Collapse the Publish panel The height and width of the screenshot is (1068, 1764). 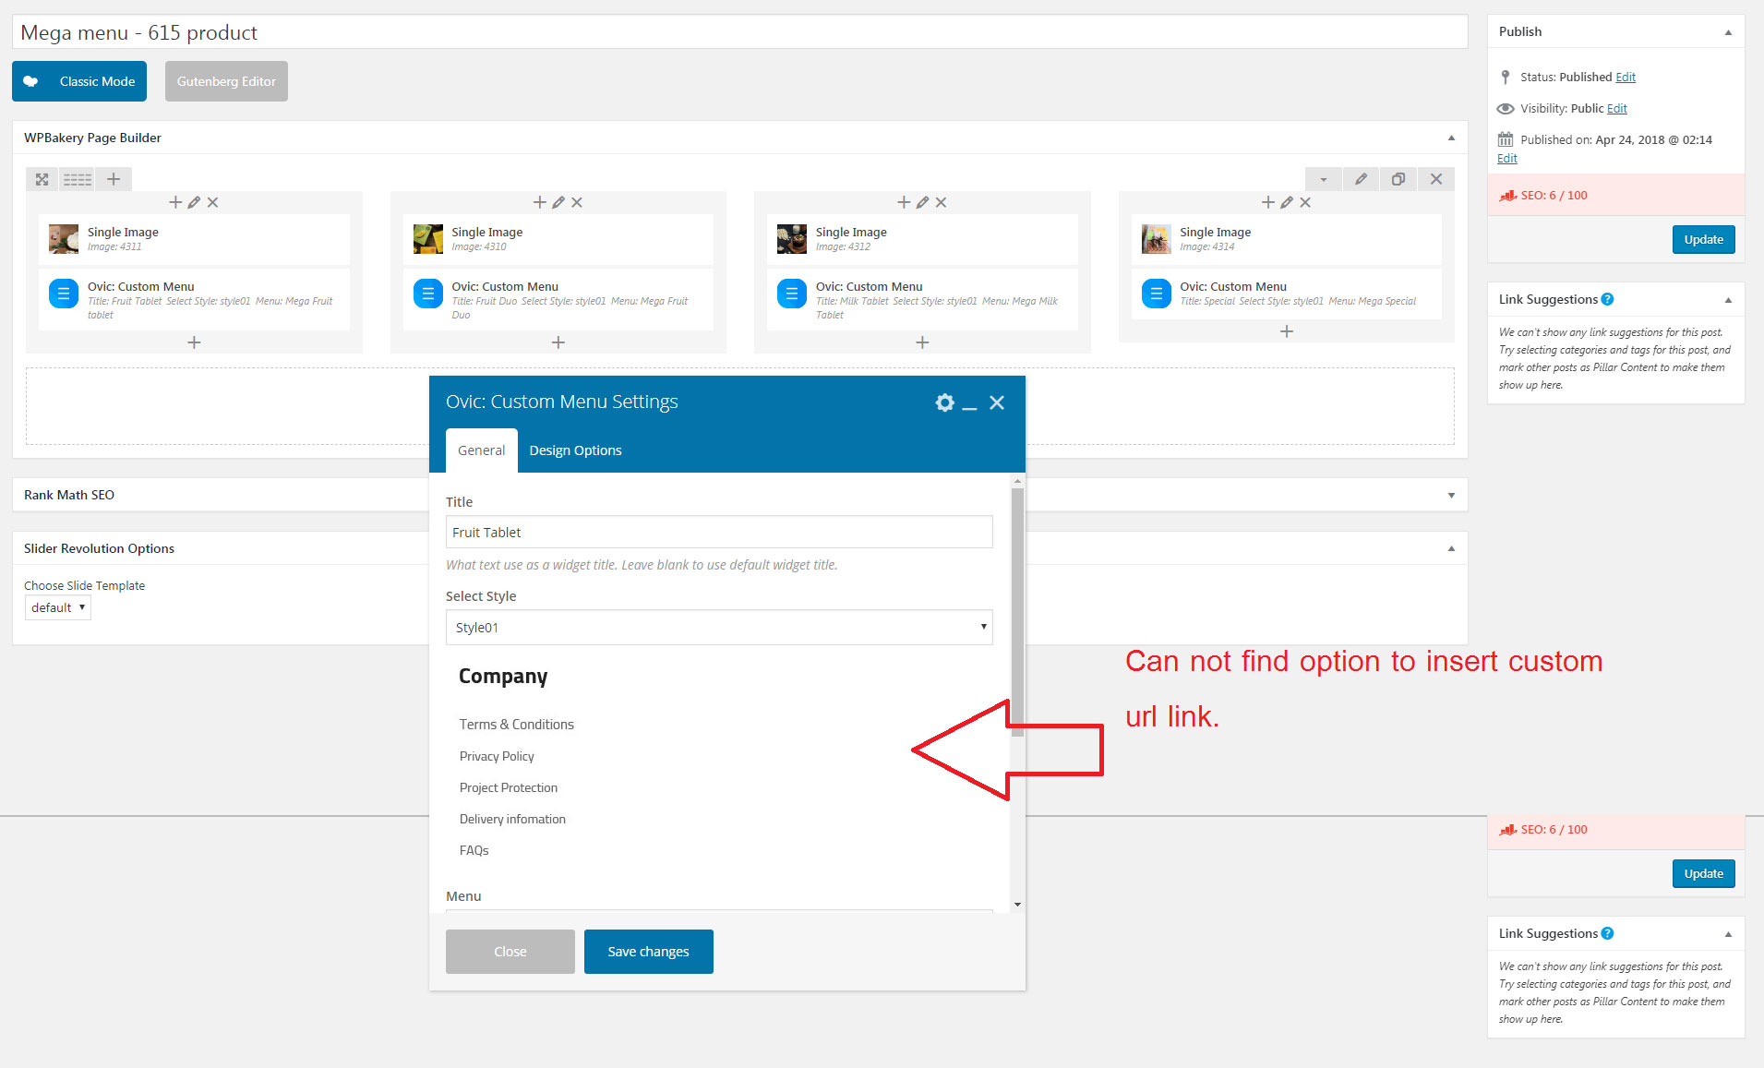(1728, 32)
